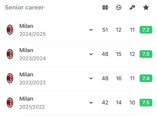Select the Milan 2022/2023 season label
This screenshot has height=118, width=157.
point(32,83)
